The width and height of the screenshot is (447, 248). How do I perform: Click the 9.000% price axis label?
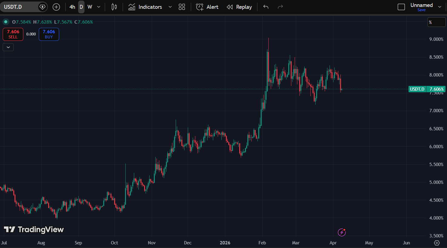[436, 39]
